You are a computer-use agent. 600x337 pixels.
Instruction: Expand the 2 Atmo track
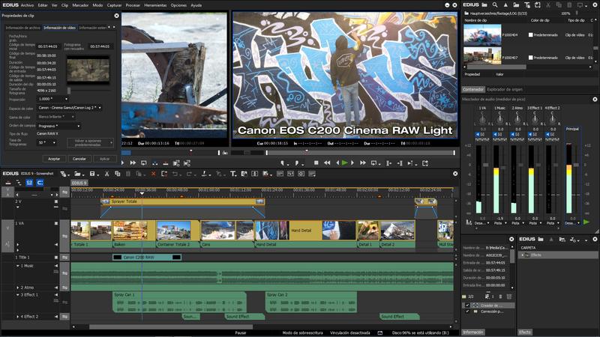coord(17,288)
